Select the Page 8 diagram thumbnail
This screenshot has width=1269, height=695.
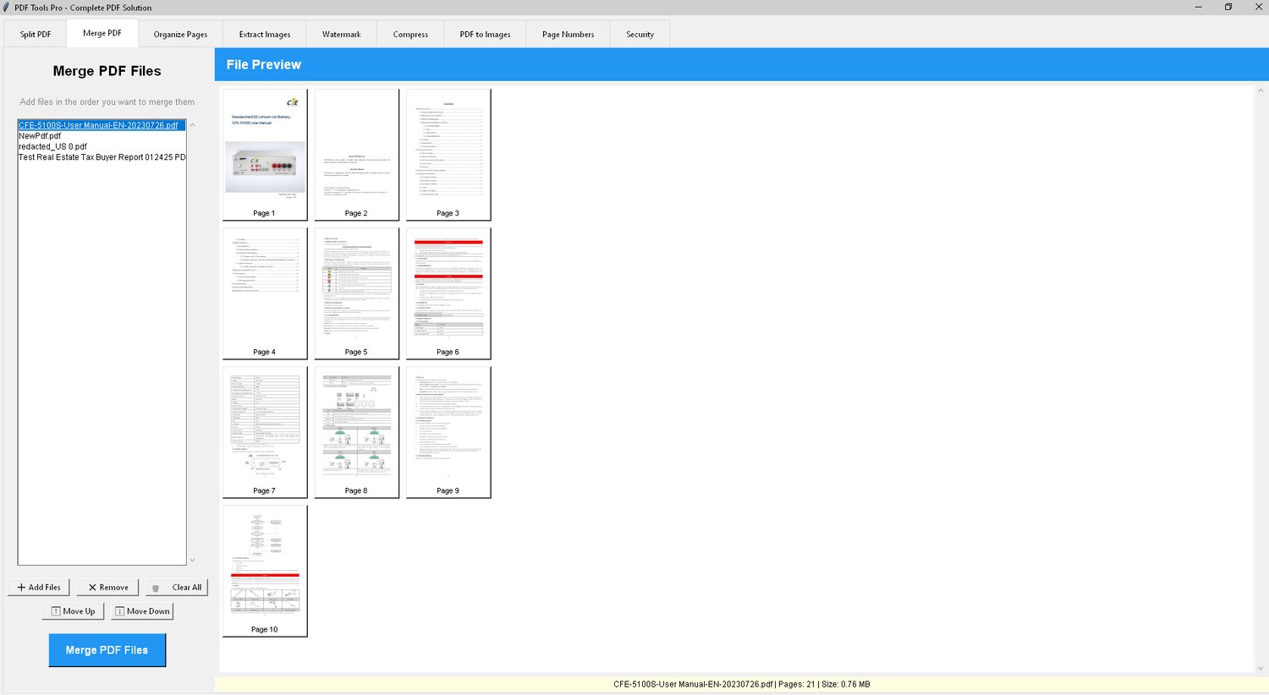click(x=356, y=432)
